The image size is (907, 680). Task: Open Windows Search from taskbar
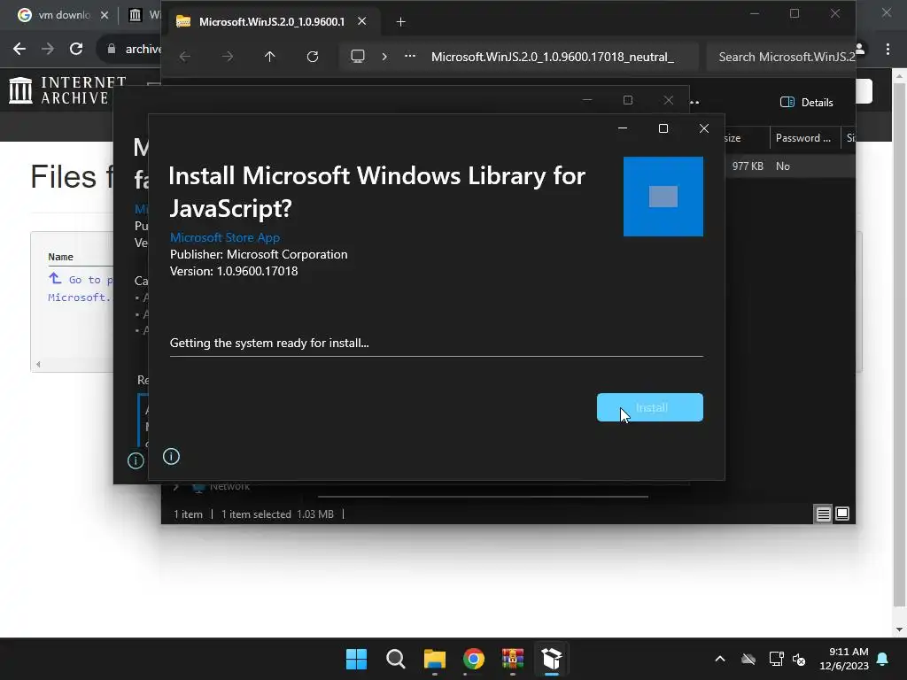[396, 659]
